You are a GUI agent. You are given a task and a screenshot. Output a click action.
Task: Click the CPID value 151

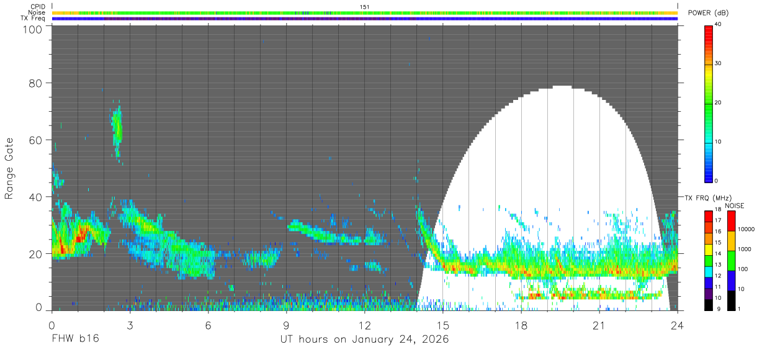pos(365,7)
